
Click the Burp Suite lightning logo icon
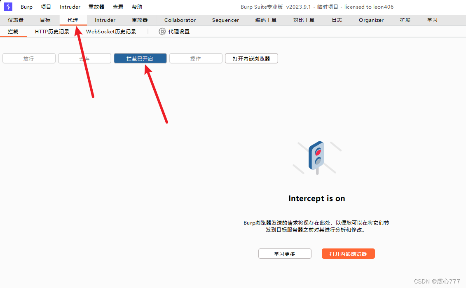[x=7, y=7]
